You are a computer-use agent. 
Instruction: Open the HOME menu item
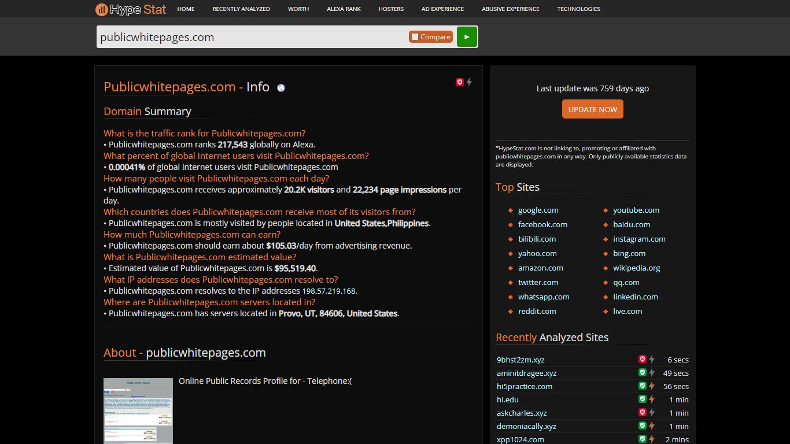coord(186,9)
